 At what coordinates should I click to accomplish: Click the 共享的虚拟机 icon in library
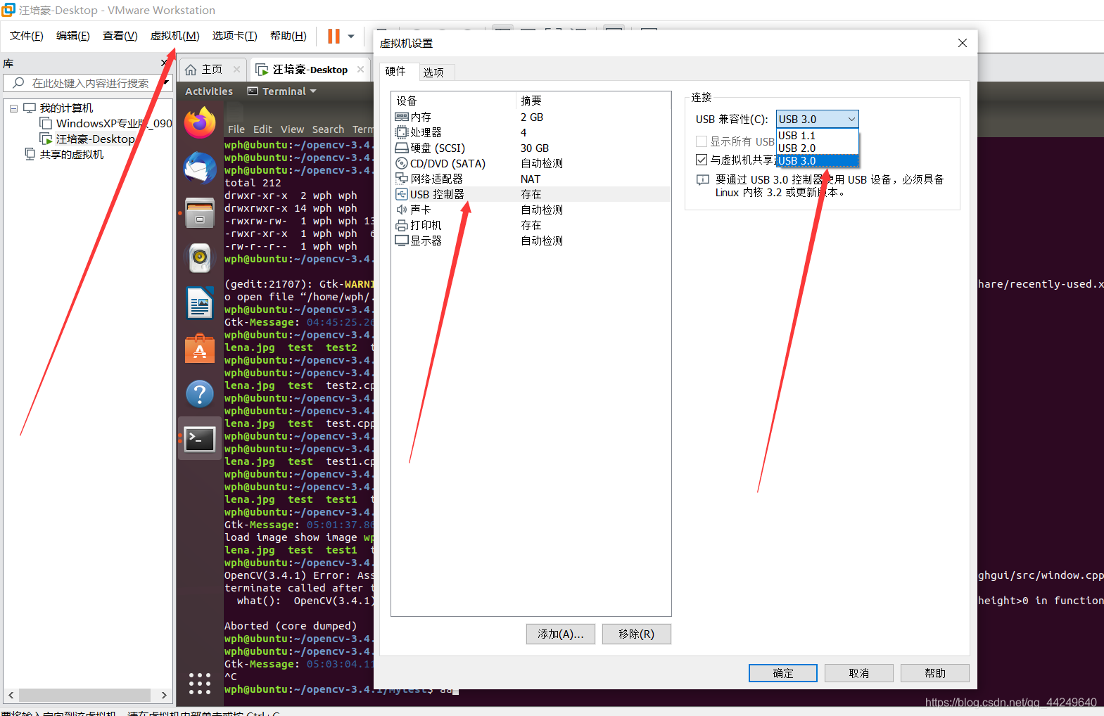(30, 154)
